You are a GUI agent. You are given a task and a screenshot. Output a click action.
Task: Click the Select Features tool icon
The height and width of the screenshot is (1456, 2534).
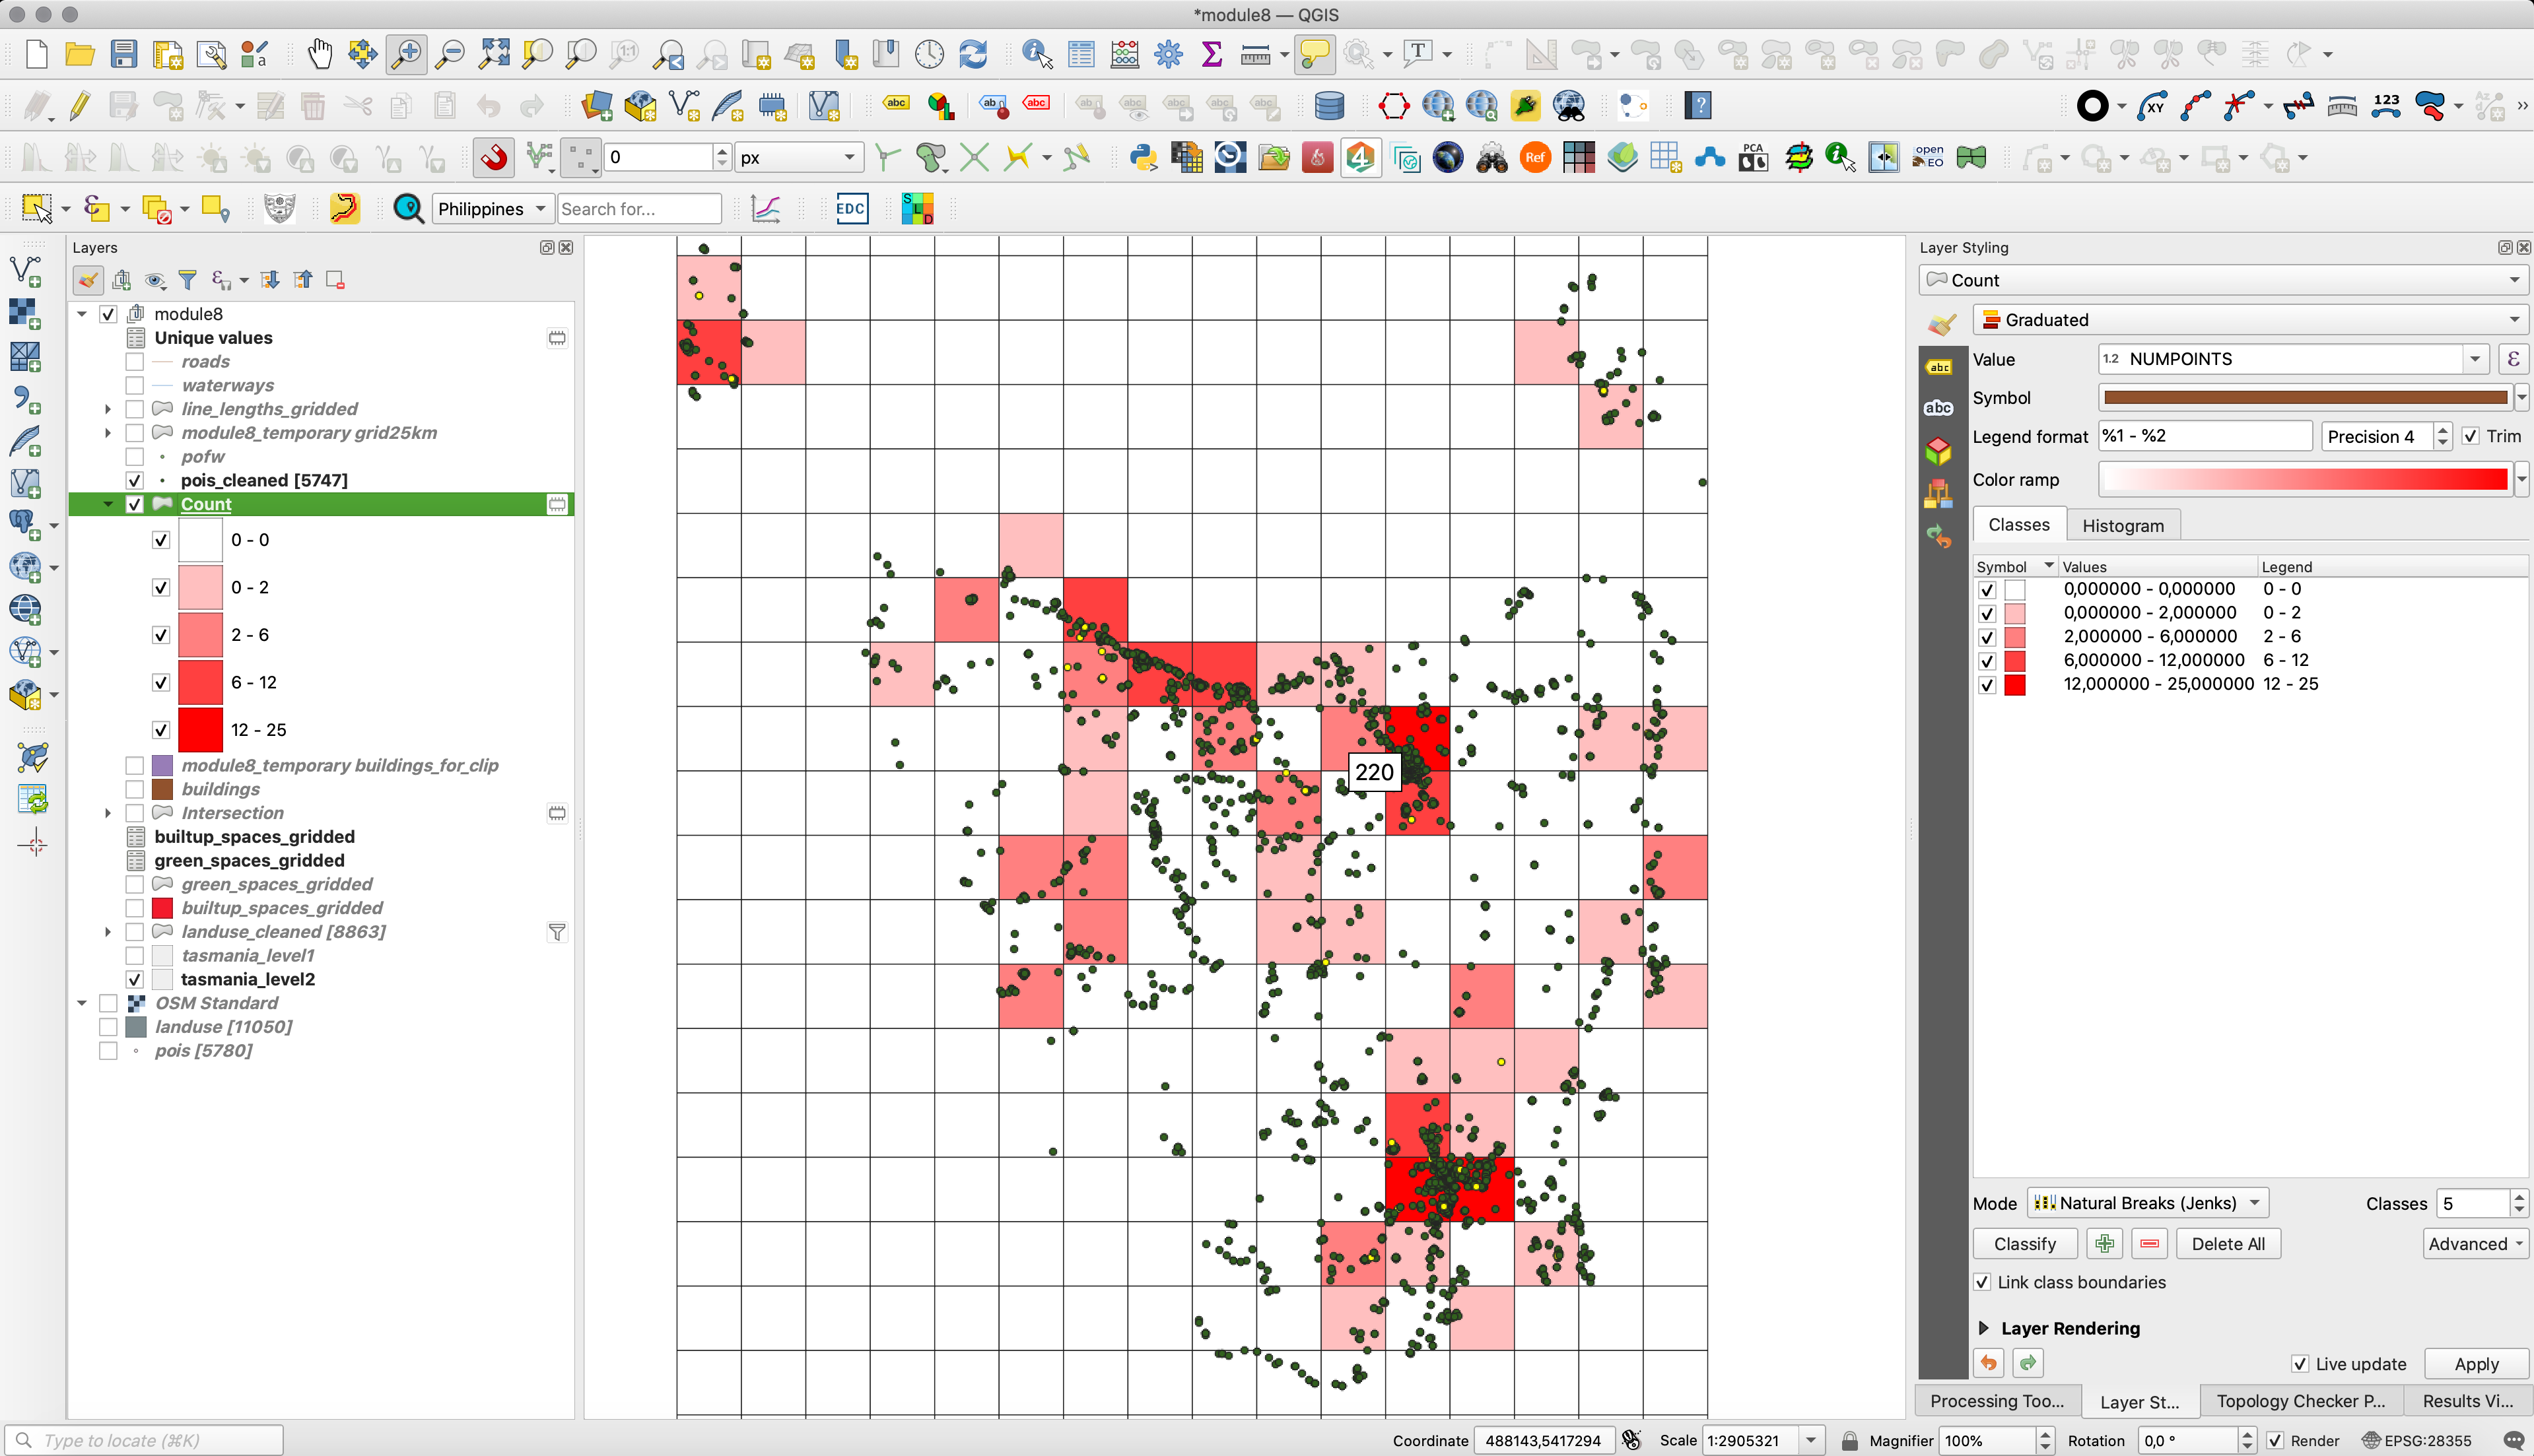pos(38,209)
